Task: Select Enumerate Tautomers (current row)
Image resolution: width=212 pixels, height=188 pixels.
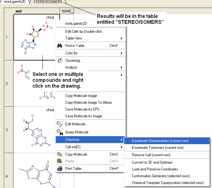Action: tap(158, 148)
